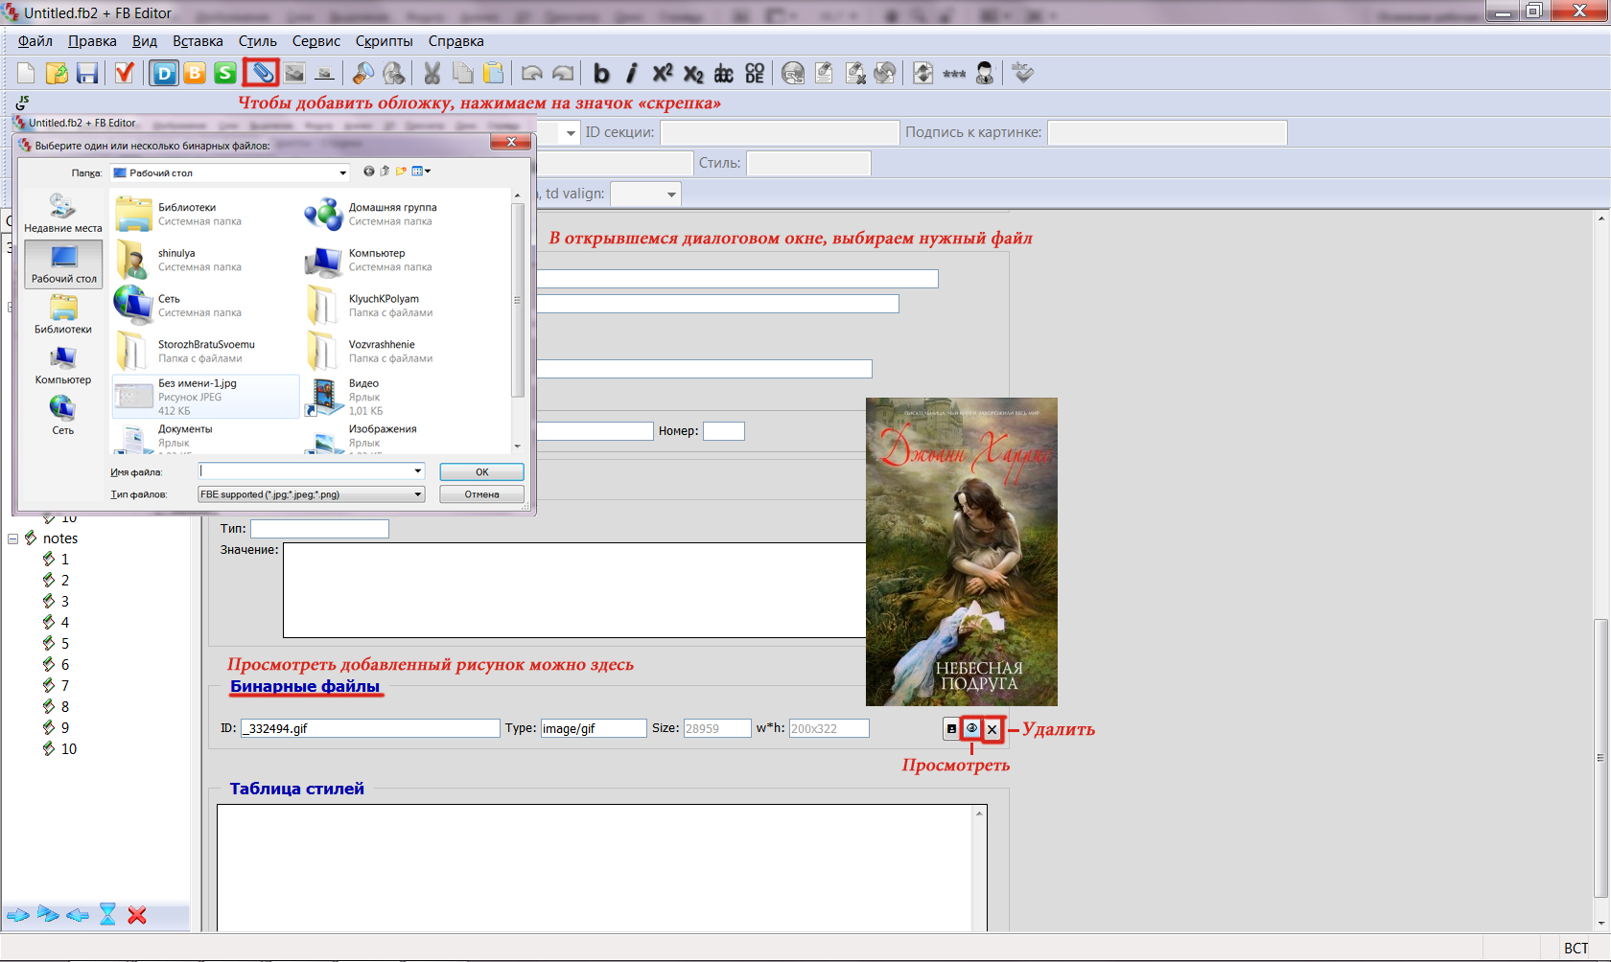
Task: Click the author person toolbar icon
Action: 985,73
